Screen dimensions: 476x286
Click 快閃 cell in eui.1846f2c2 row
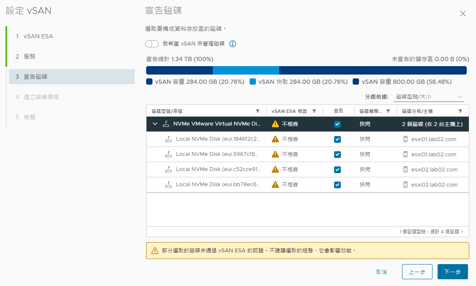(x=365, y=139)
